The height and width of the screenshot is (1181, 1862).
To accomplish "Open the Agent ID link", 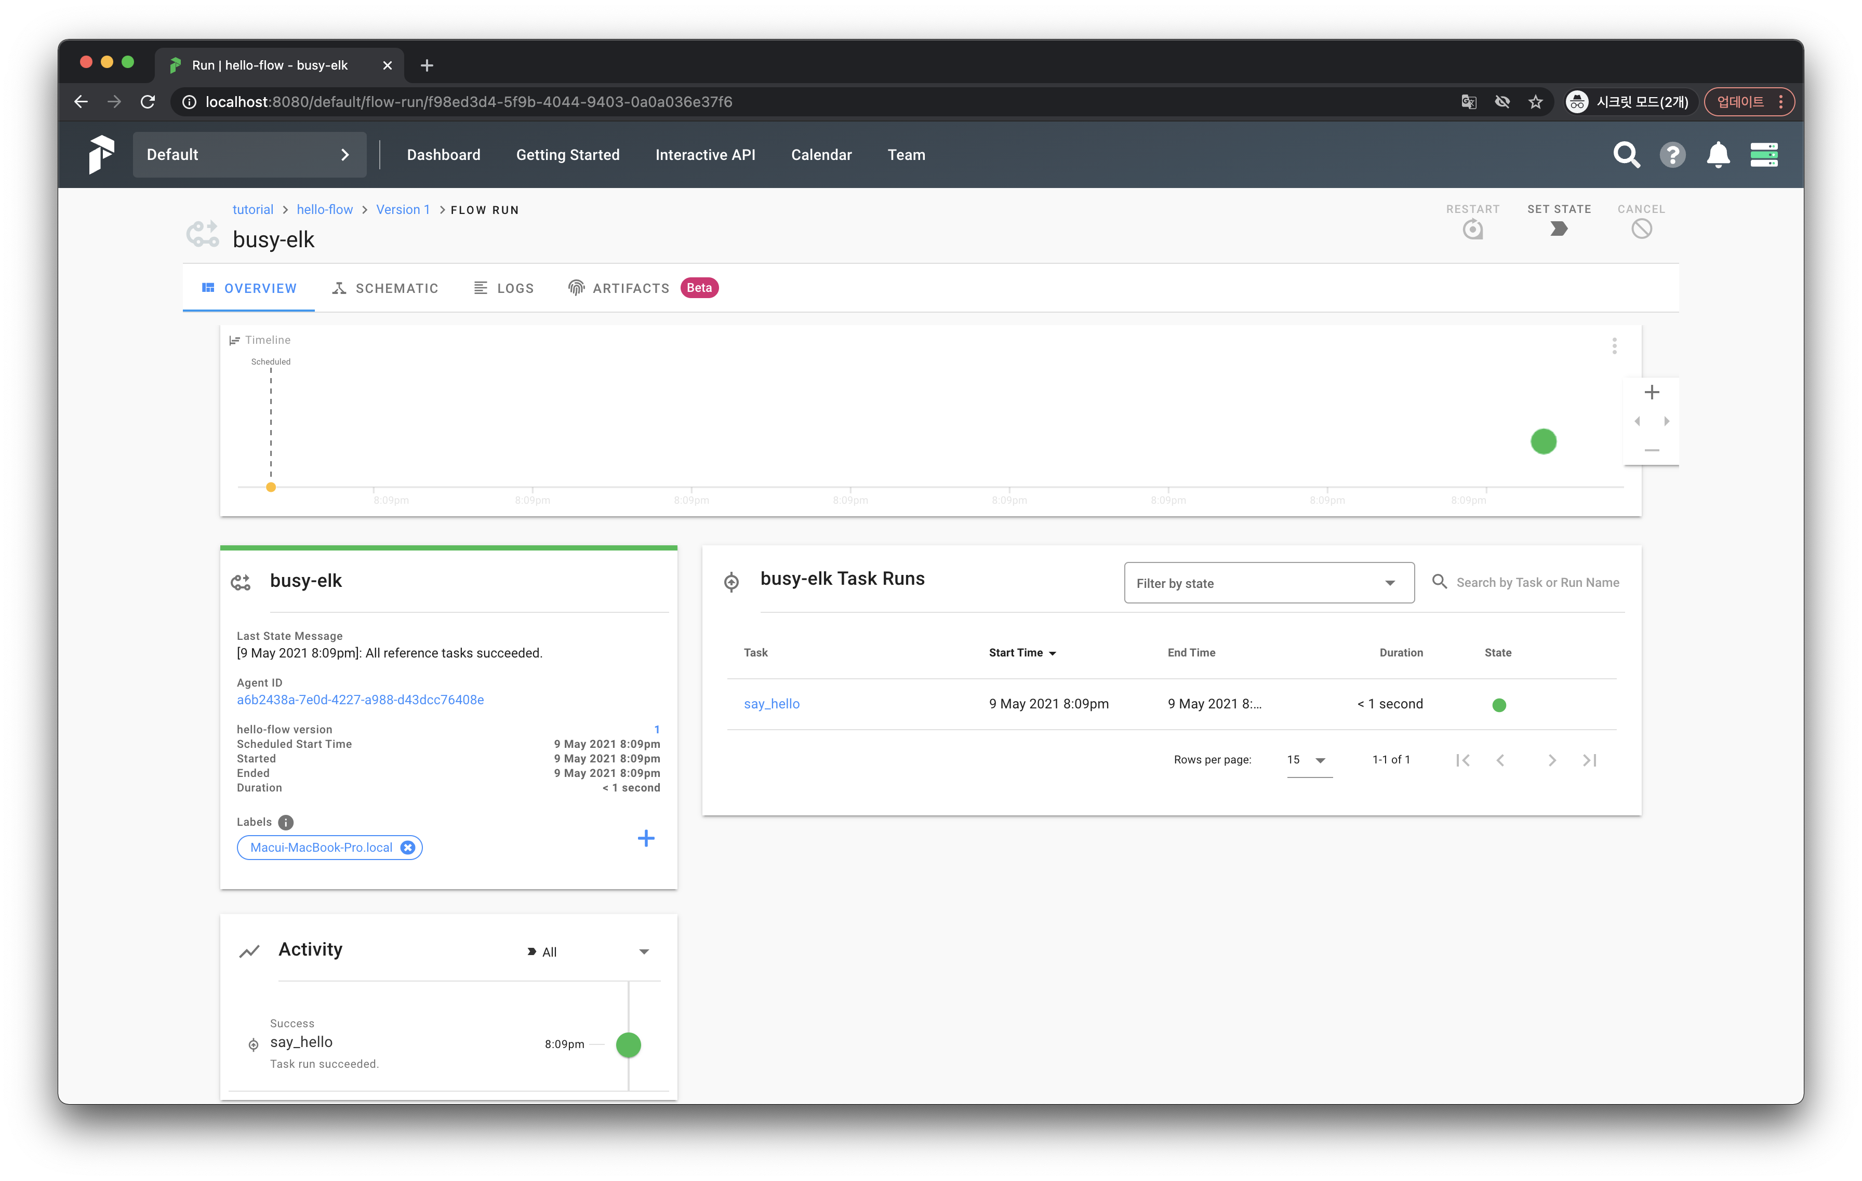I will (x=360, y=700).
